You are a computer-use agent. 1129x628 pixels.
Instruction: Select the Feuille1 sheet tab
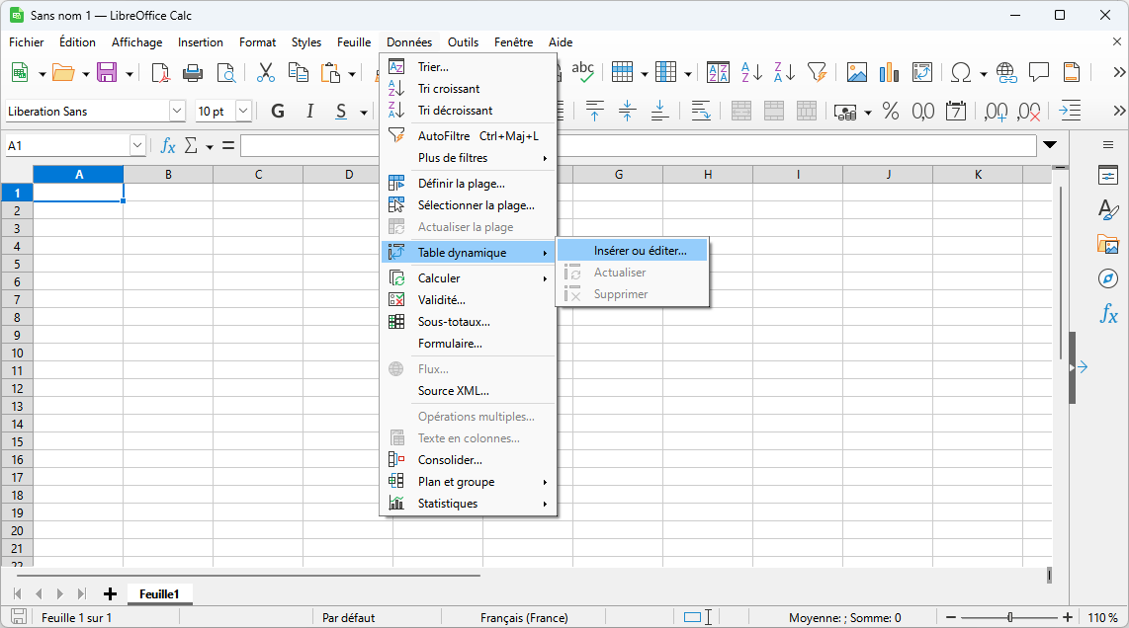[159, 593]
